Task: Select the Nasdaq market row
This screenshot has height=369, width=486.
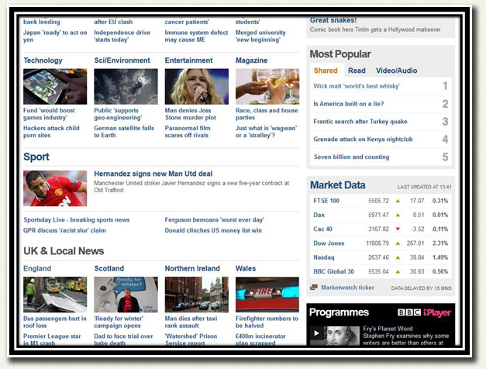Action: click(x=381, y=257)
